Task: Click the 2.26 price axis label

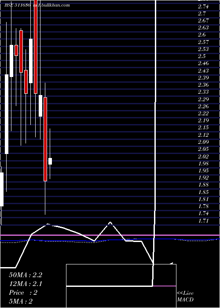Action: (x=203, y=106)
